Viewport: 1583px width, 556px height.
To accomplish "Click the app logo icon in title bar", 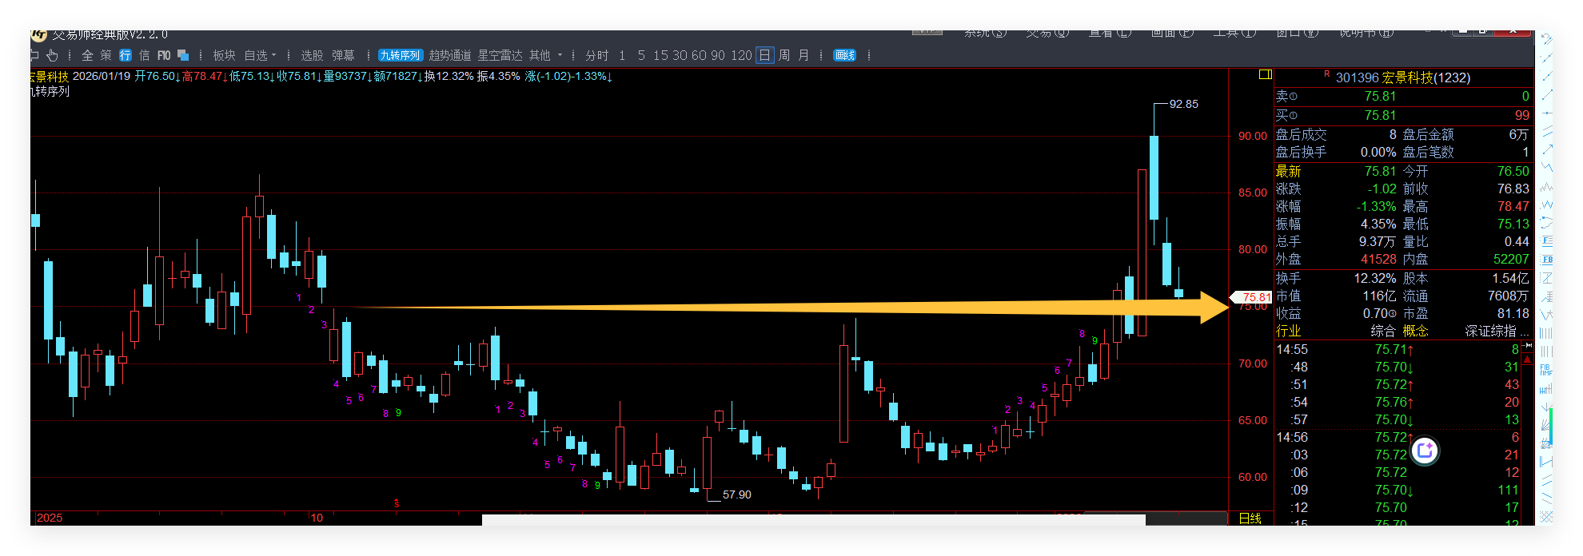I will tap(38, 35).
